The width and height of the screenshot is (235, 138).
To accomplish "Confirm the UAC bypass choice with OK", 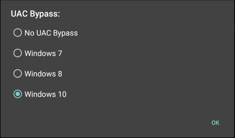I will (215, 122).
